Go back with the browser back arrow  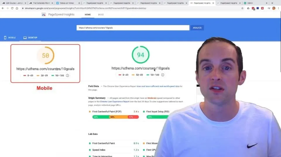coord(3,8)
